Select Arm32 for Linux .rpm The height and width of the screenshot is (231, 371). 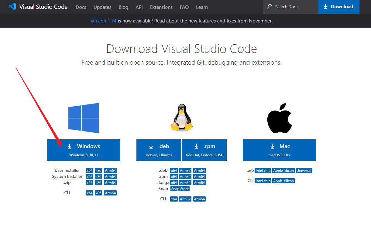185,177
